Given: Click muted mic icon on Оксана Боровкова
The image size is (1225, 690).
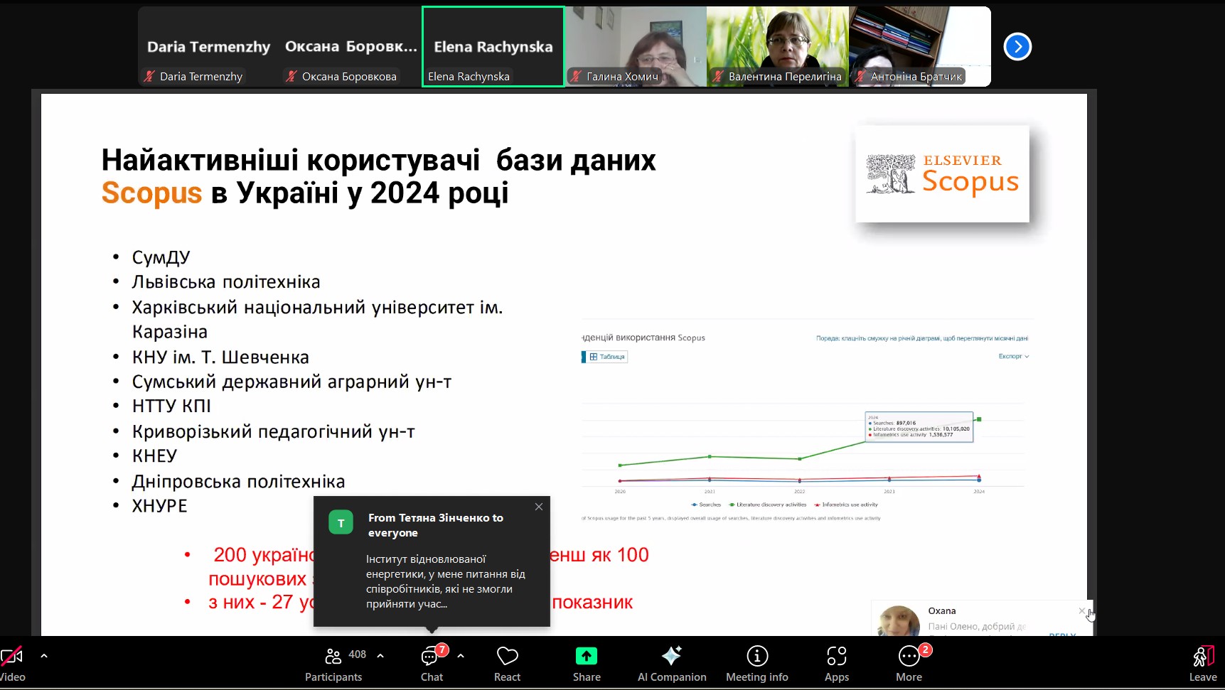Looking at the screenshot, I should (x=291, y=76).
